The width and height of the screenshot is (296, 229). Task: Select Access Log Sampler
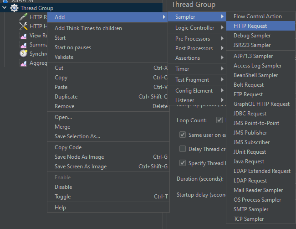point(260,66)
